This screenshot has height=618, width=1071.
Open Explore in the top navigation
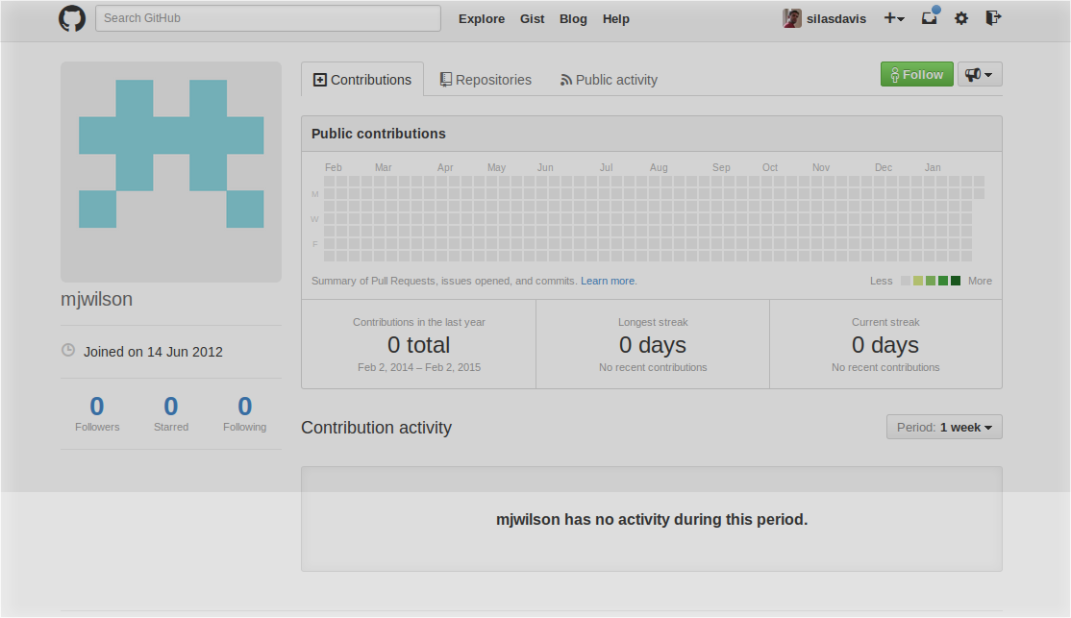(x=482, y=19)
